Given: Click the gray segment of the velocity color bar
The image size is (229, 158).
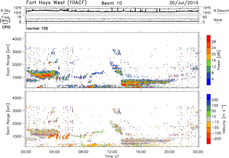Looking at the screenshot, I should (x=209, y=119).
